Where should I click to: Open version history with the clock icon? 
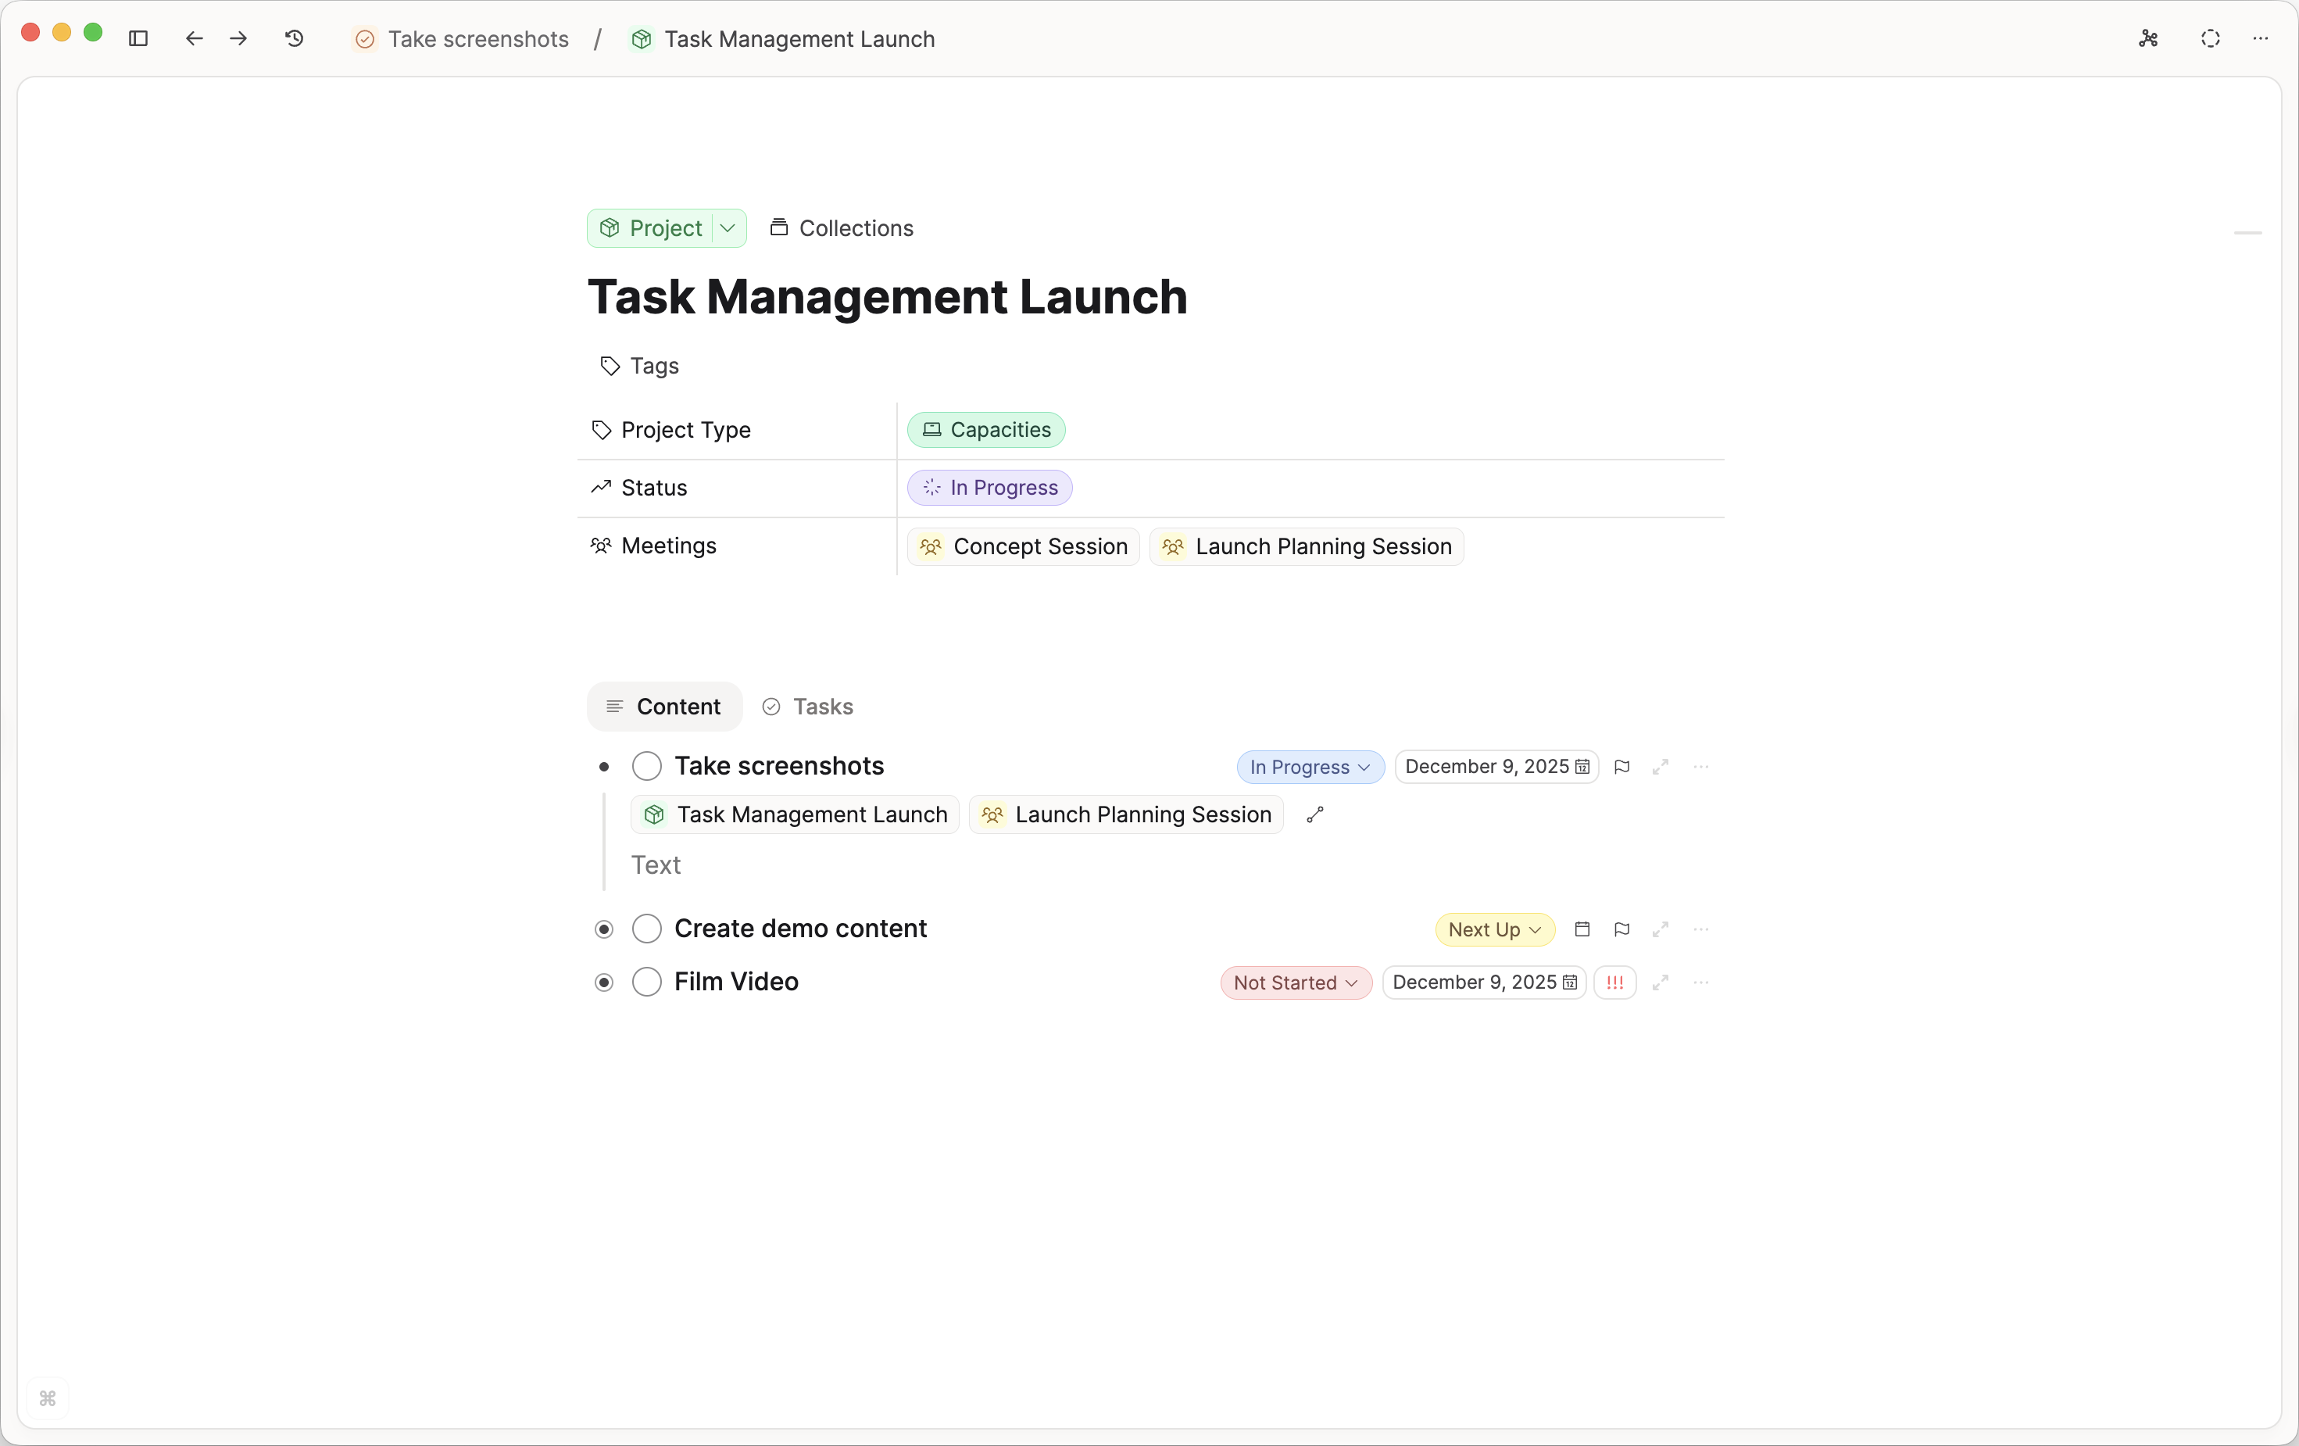[x=294, y=38]
